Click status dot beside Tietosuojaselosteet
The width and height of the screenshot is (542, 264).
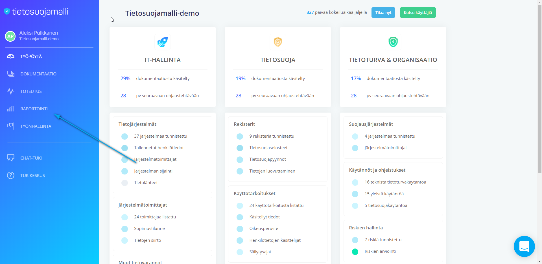tap(240, 148)
